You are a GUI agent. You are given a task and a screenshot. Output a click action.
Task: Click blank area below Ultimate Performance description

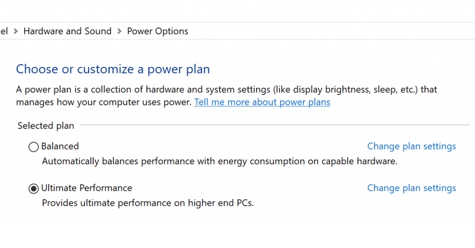236,229
